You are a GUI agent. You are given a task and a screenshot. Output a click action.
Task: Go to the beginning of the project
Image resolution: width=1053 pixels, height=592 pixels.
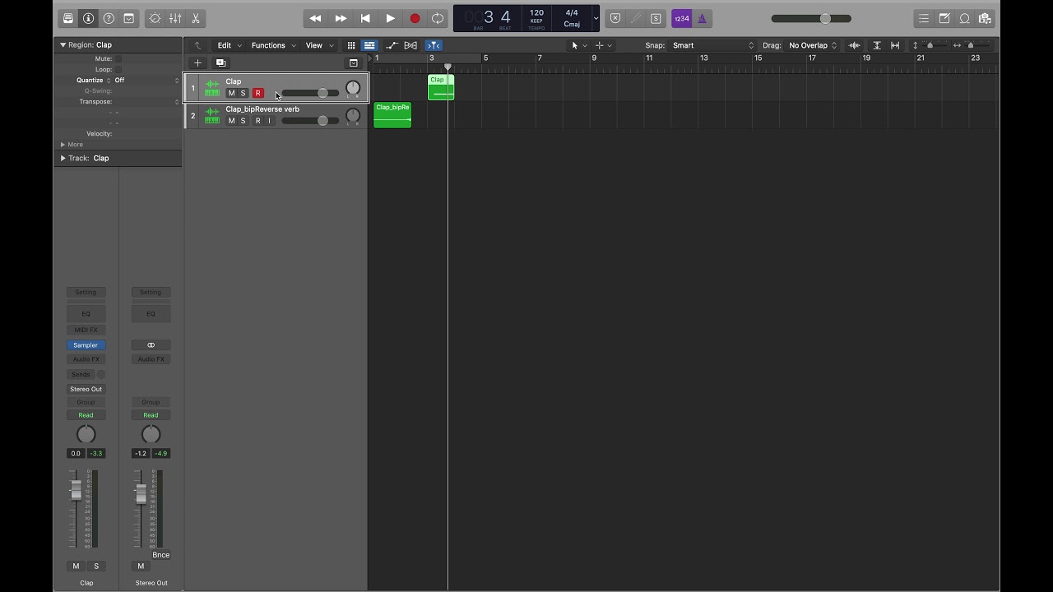click(365, 18)
